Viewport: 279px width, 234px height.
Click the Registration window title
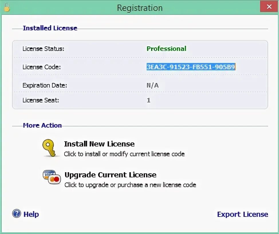point(140,8)
